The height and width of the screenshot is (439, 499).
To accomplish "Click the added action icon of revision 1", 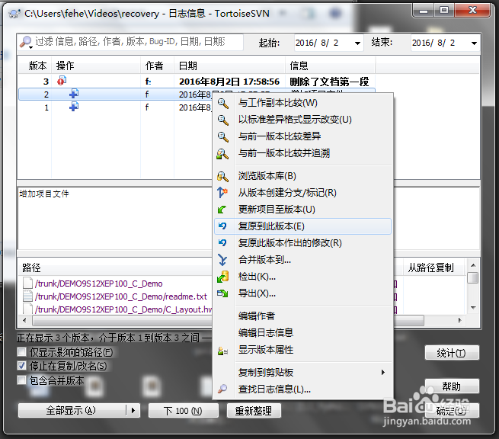I will click(74, 107).
